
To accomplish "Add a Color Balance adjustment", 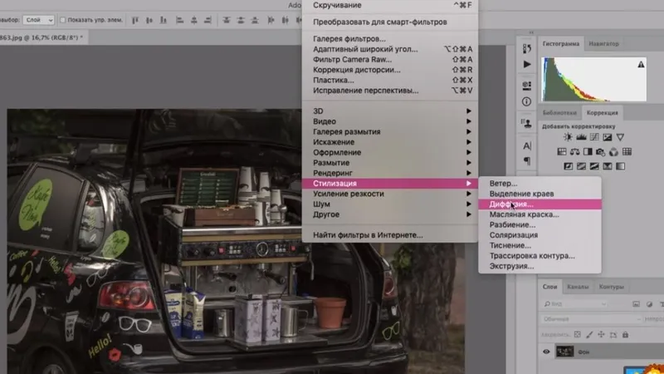I will click(576, 151).
